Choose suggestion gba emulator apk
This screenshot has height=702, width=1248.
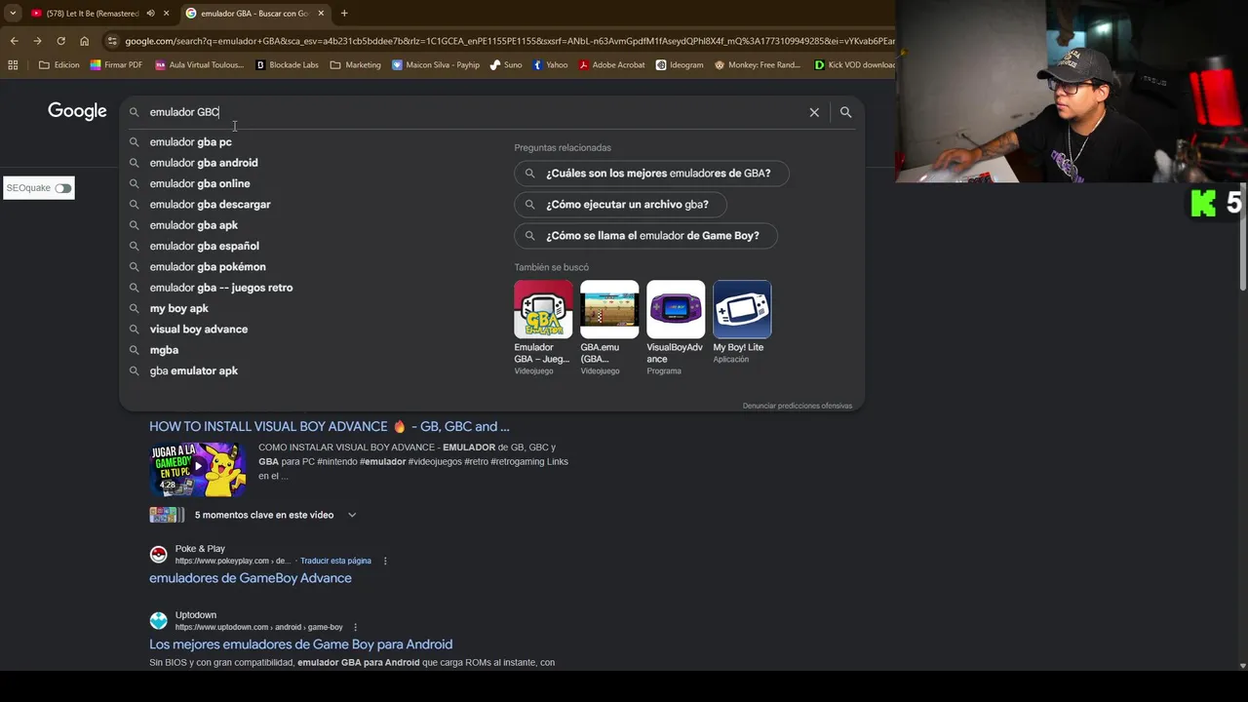coord(193,370)
